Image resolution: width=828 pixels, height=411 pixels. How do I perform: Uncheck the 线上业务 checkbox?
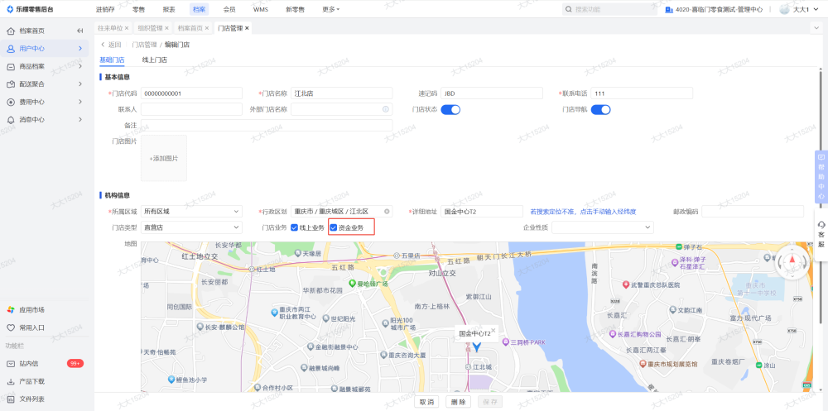[x=294, y=228]
